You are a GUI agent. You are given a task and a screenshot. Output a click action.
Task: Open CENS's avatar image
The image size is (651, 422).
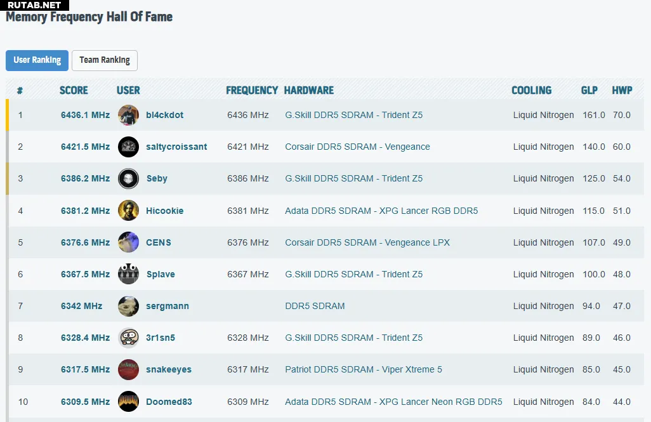tap(128, 242)
